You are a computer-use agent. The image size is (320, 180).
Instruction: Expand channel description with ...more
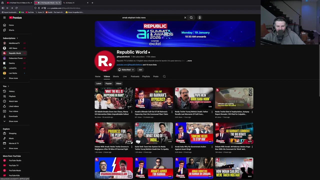pyautogui.click(x=189, y=61)
